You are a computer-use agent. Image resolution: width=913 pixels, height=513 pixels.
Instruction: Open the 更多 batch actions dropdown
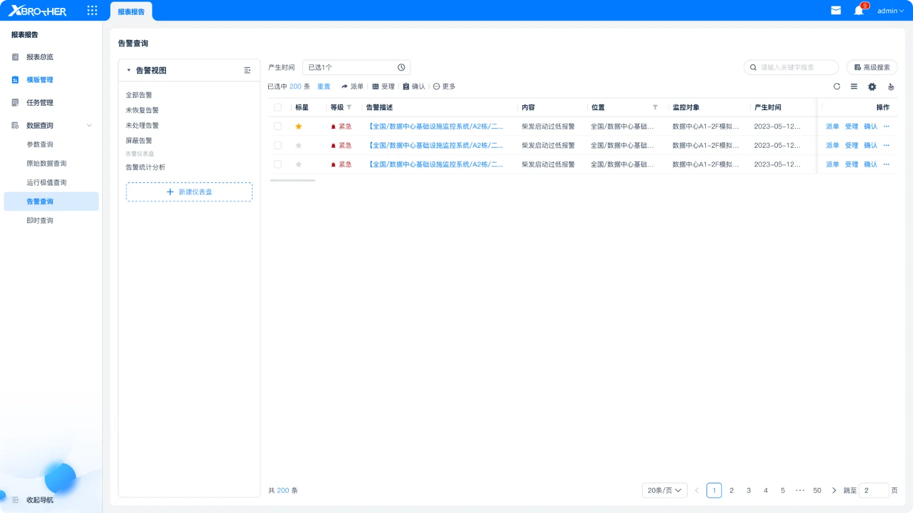coord(445,87)
